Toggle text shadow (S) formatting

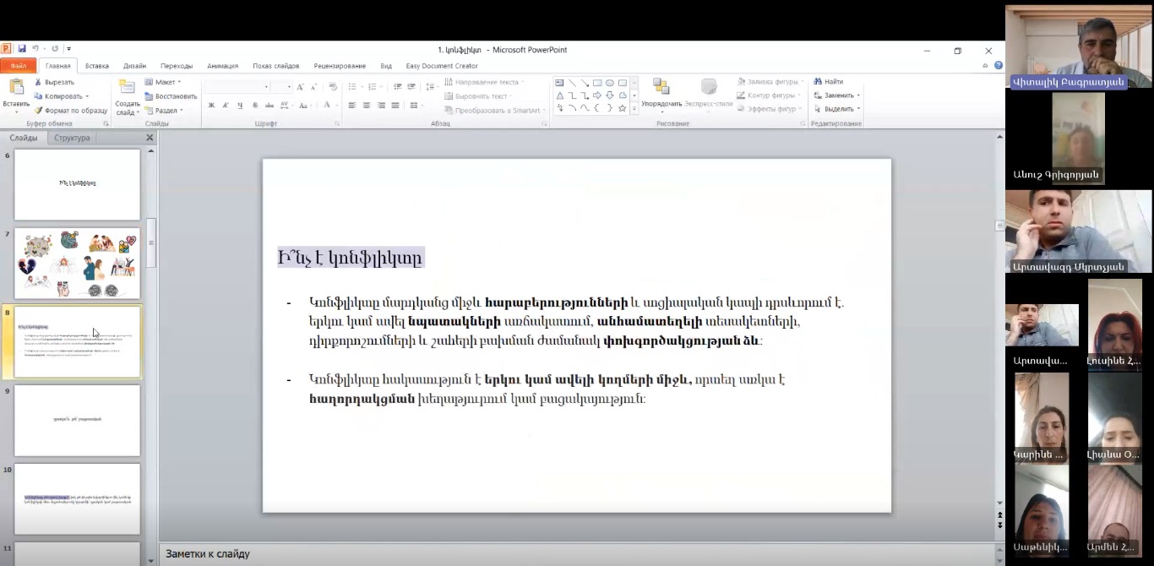click(x=255, y=106)
